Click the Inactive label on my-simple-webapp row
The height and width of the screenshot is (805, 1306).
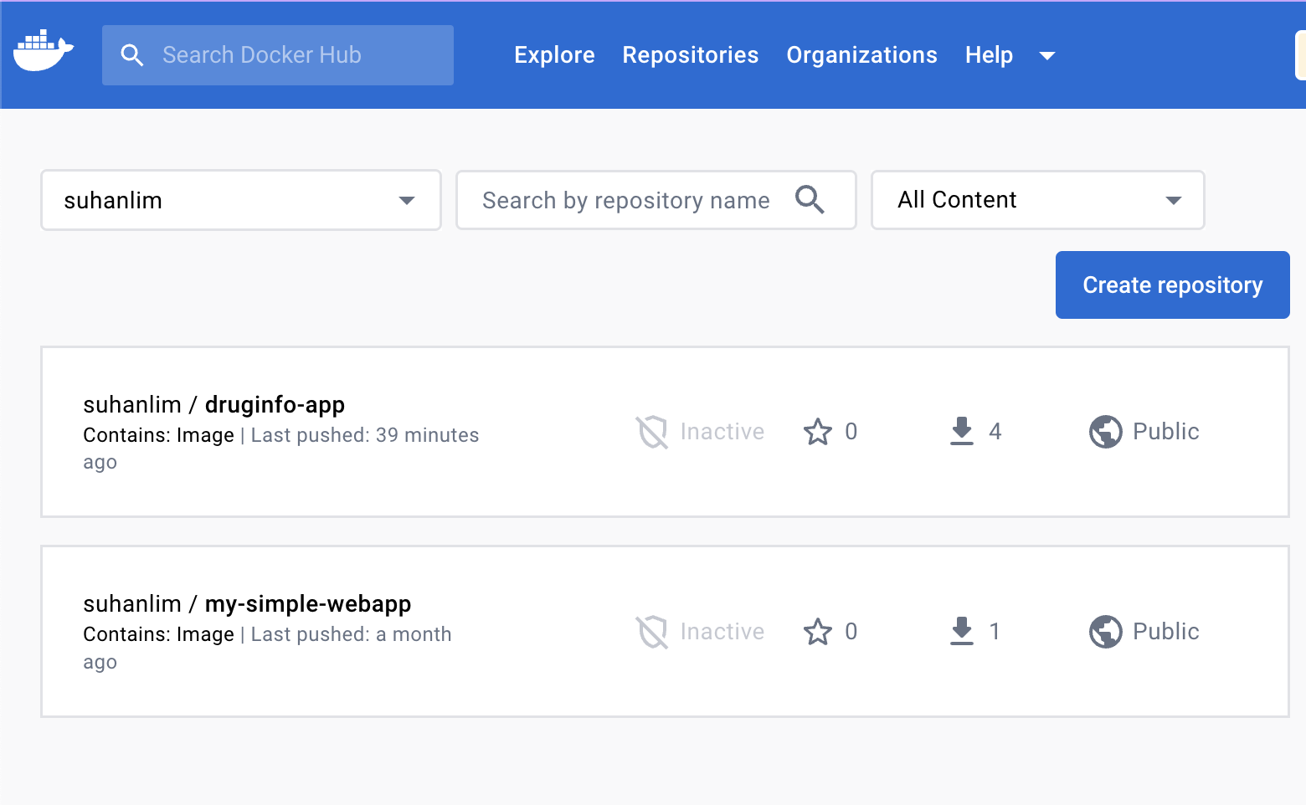click(722, 631)
